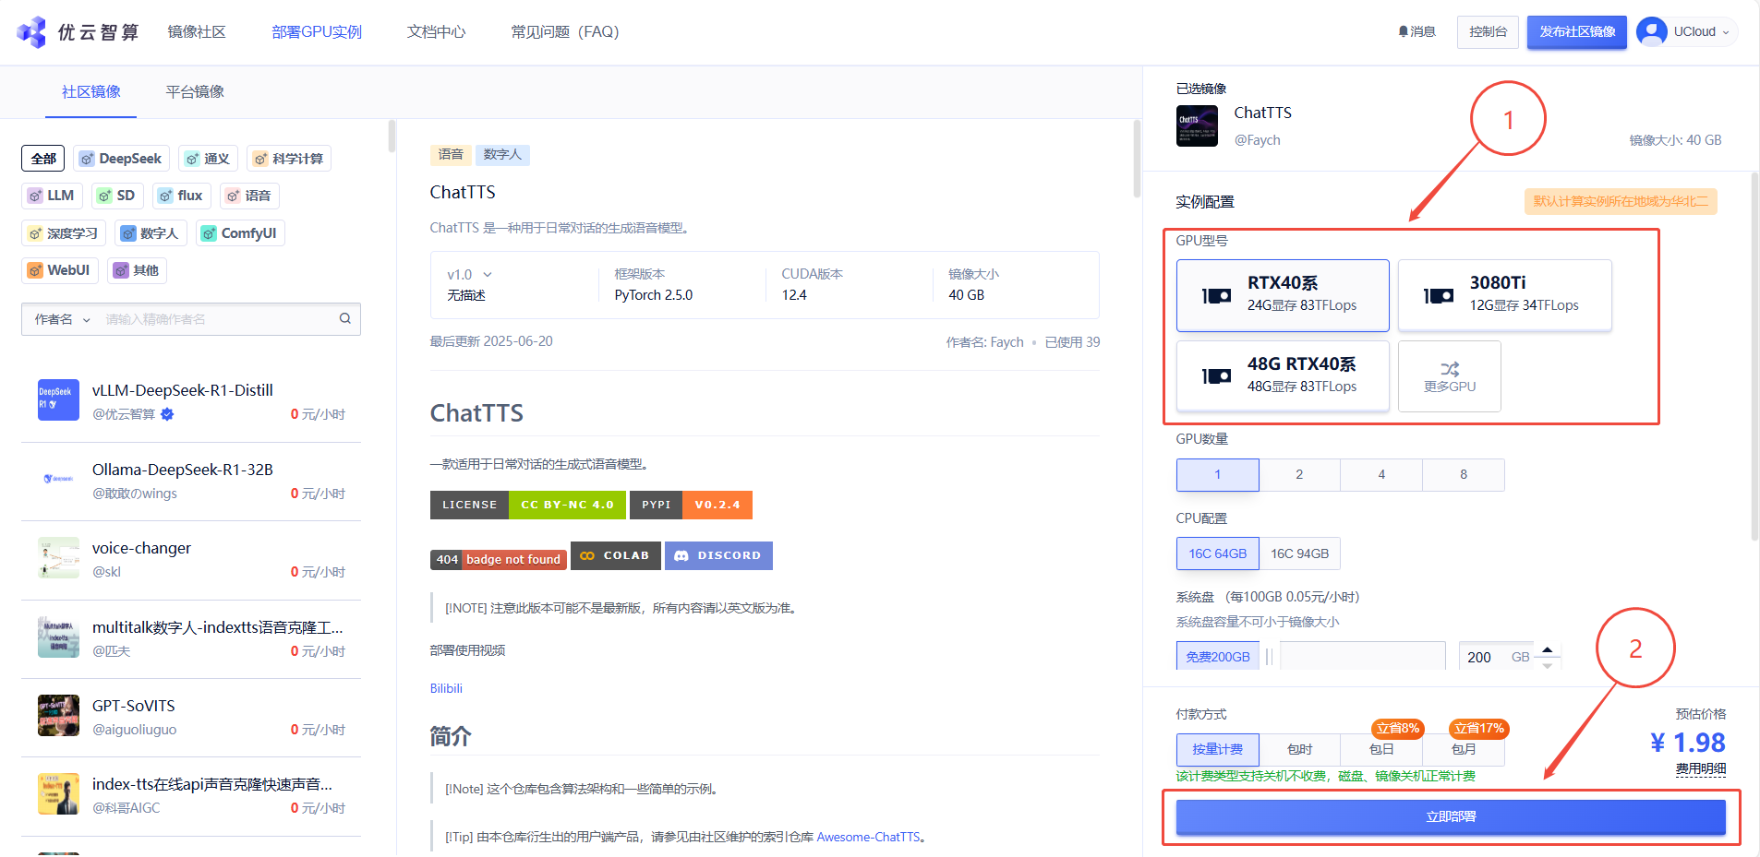Click the author name search input
This screenshot has height=857, width=1760.
[218, 319]
